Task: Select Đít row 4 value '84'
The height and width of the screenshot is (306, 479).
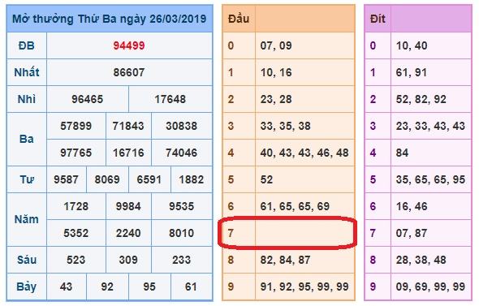Action: [402, 153]
